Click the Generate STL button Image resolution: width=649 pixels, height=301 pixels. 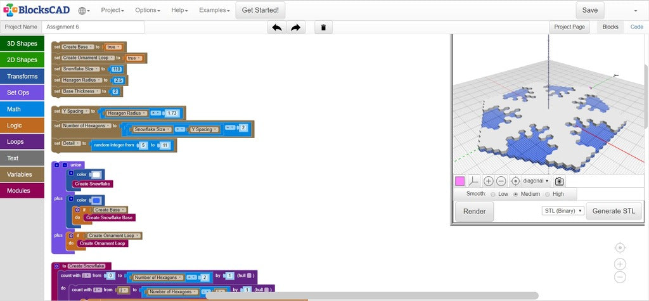(x=613, y=211)
